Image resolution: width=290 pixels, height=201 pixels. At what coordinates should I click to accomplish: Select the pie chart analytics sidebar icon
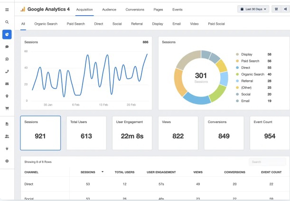tap(7, 34)
